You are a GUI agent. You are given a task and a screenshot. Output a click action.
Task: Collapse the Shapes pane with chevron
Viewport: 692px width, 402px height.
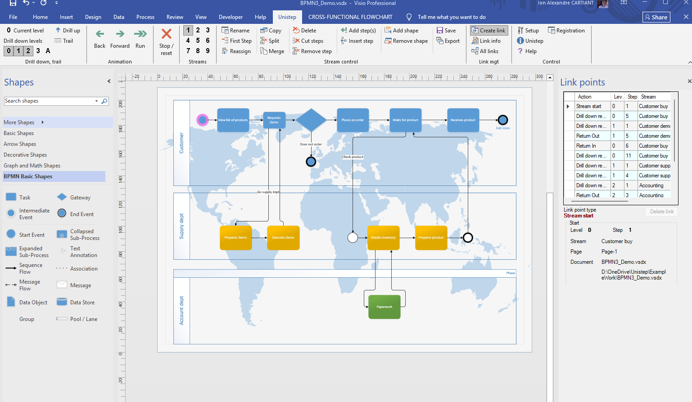pyautogui.click(x=109, y=81)
